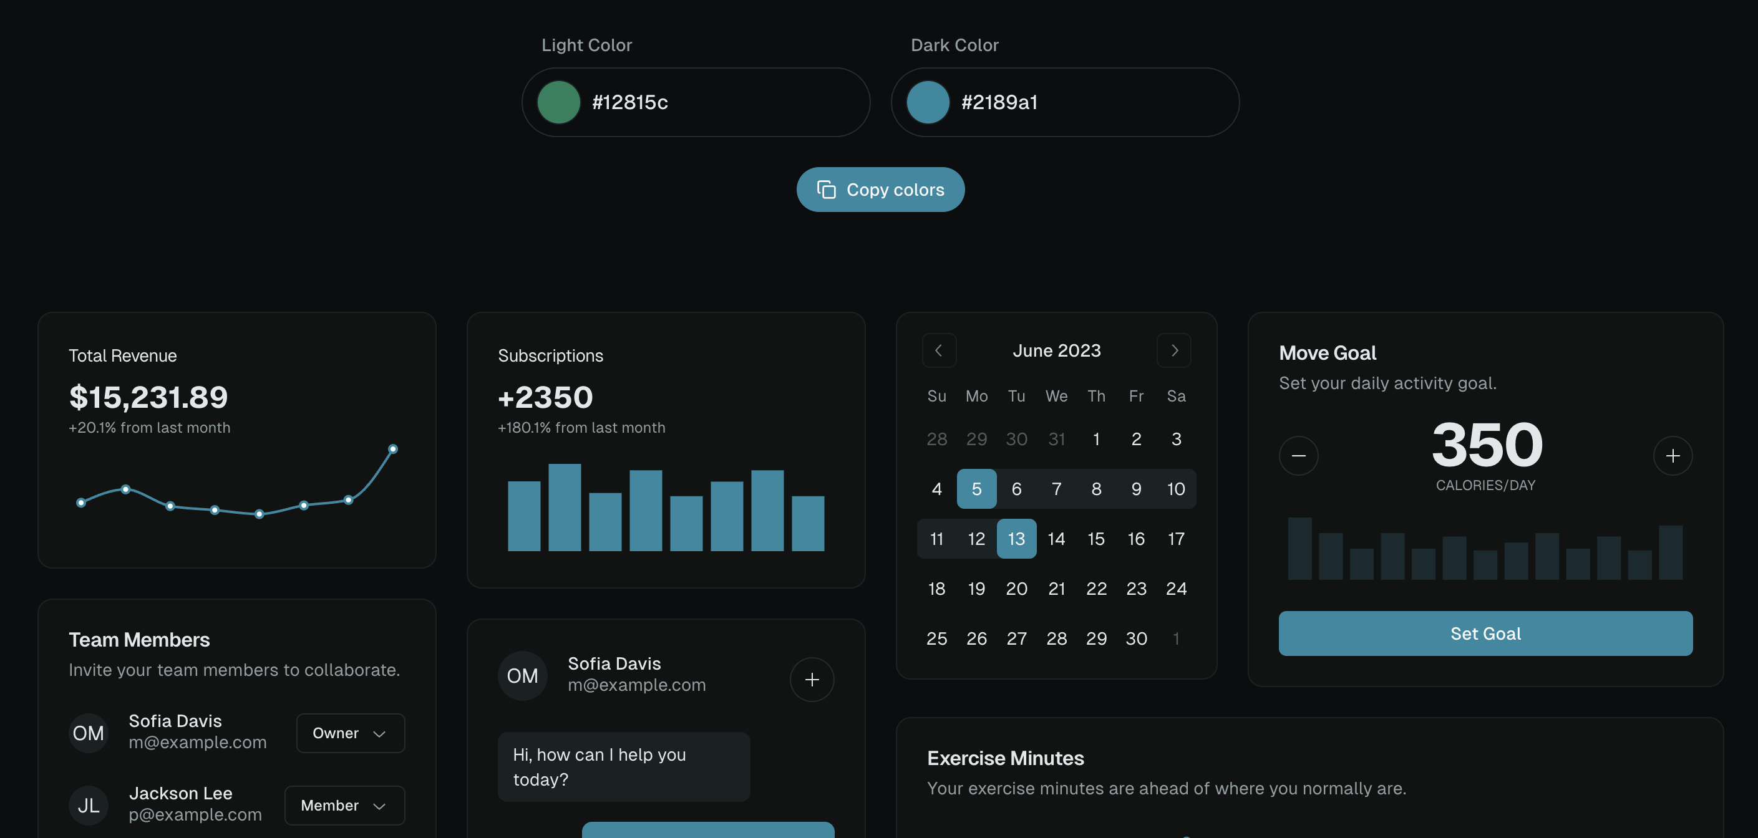Click the previous month arrow in calendar
This screenshot has height=838, width=1758.
pyautogui.click(x=938, y=350)
